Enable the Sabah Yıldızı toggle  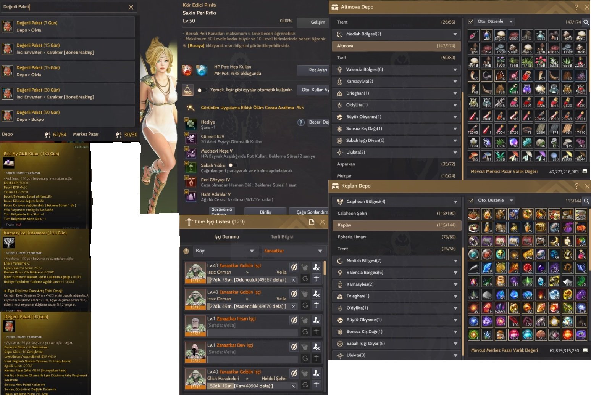(x=233, y=165)
